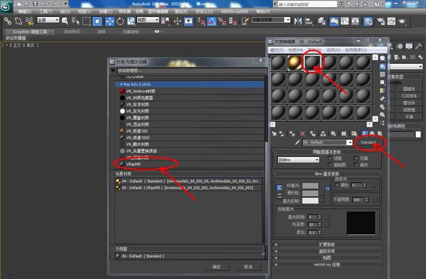This screenshot has height=279, width=426.
Task: Click the Get Material icon in editor toolbar
Action: tap(274, 134)
